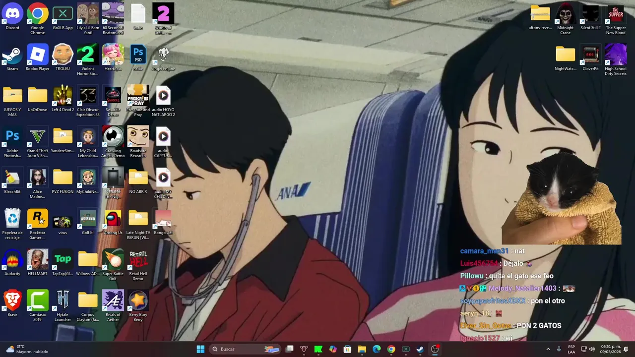
Task: Select the Late Night TV RERUN folder
Action: click(x=138, y=225)
